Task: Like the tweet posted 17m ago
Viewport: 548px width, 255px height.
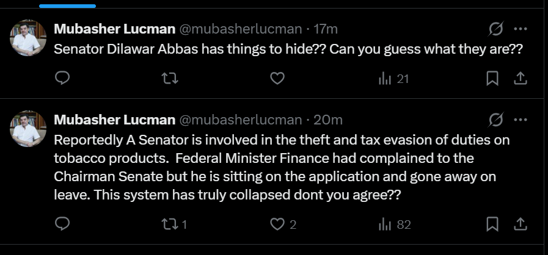Action: point(277,79)
